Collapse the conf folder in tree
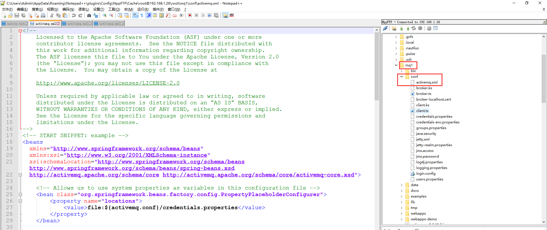The width and height of the screenshot is (547, 230). click(401, 77)
